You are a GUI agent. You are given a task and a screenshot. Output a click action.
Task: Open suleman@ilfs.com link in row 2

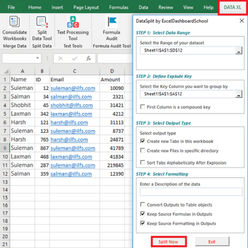[73, 88]
